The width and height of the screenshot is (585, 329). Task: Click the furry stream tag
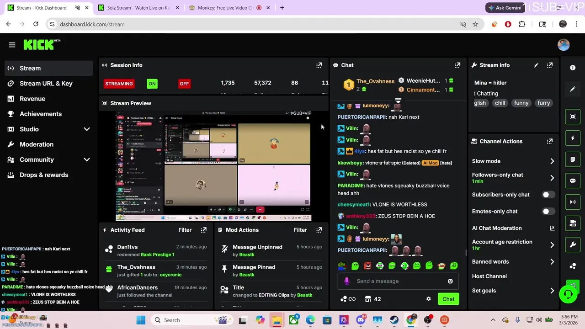(x=543, y=103)
